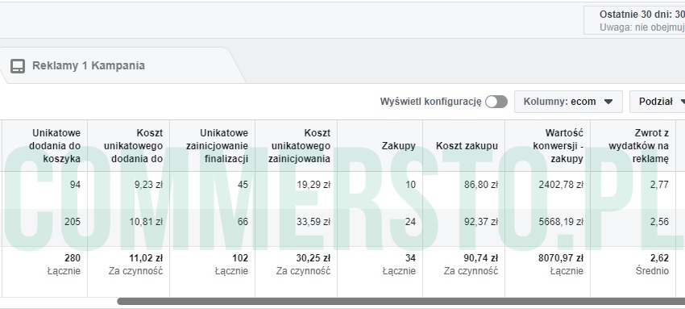Click the total 8070,97 zł cell
This screenshot has height=309, width=685.
click(x=547, y=271)
